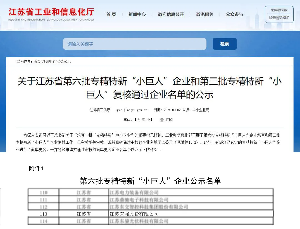Open the 政府信息公开 navigation item
Image resolution: width=300 pixels, height=229 pixels.
tap(171, 14)
